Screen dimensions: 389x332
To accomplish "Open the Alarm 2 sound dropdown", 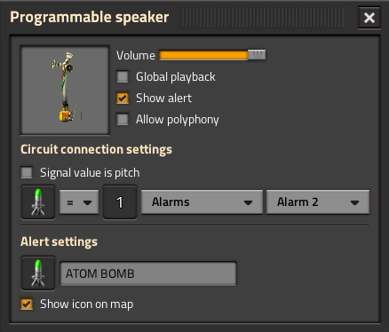I will [x=318, y=202].
